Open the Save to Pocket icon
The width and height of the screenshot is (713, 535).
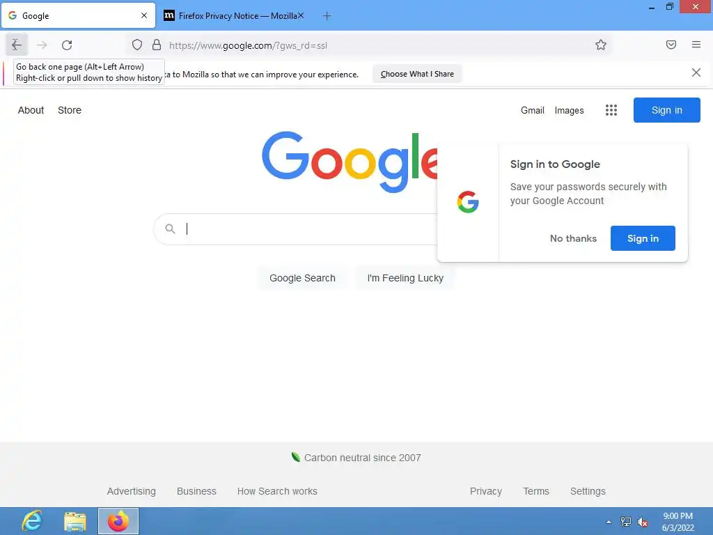(671, 45)
